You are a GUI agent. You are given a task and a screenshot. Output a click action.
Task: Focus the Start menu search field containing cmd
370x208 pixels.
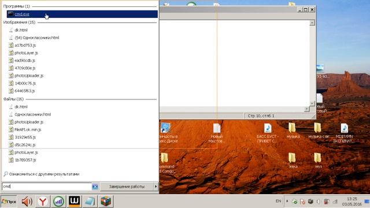(47, 187)
